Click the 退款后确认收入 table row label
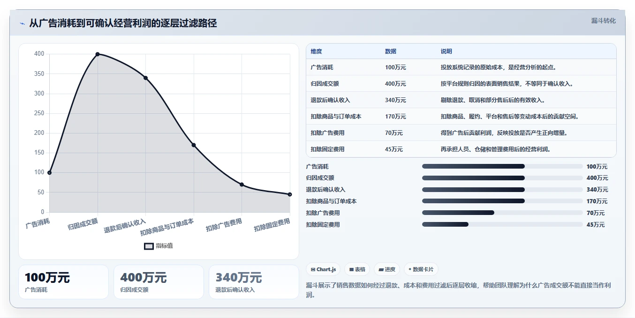This screenshot has height=318, width=635. (330, 100)
